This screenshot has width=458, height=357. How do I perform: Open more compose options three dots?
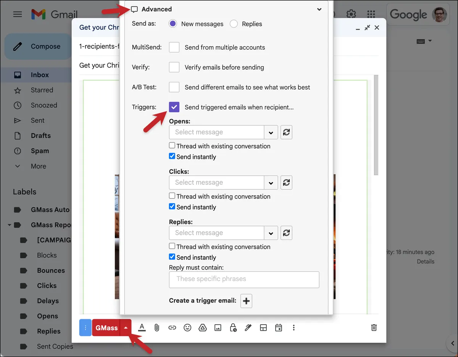[294, 328]
